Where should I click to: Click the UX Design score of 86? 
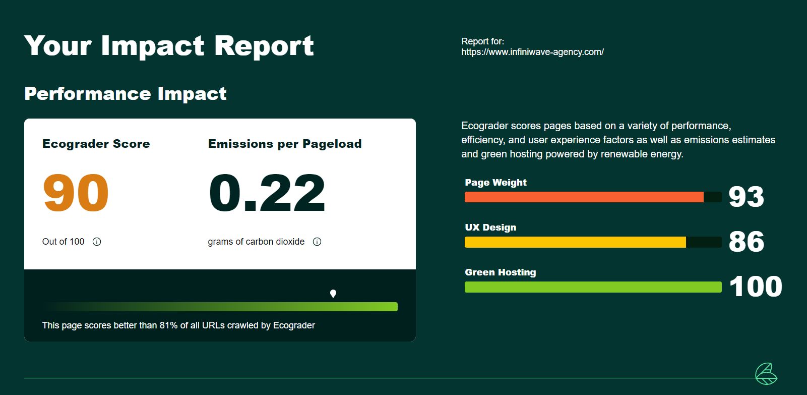(x=746, y=242)
